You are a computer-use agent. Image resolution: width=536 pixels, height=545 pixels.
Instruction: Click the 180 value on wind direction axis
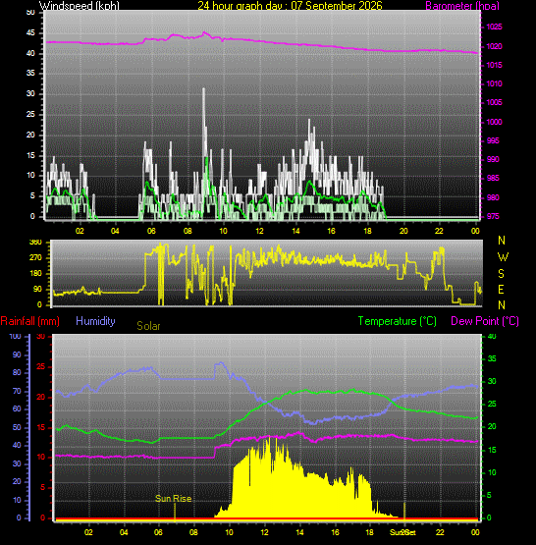click(35, 273)
